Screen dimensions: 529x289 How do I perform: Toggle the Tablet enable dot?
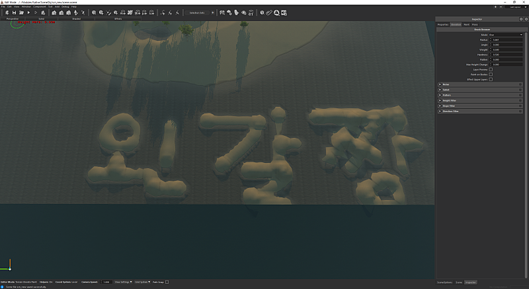pyautogui.click(x=520, y=90)
